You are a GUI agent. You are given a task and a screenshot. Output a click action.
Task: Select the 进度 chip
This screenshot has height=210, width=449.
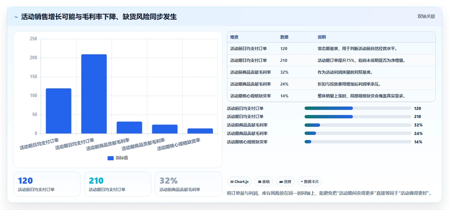coord(285,182)
